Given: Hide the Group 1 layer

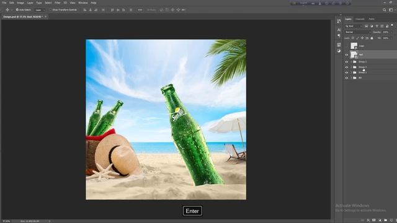Looking at the screenshot, I should tap(347, 72).
